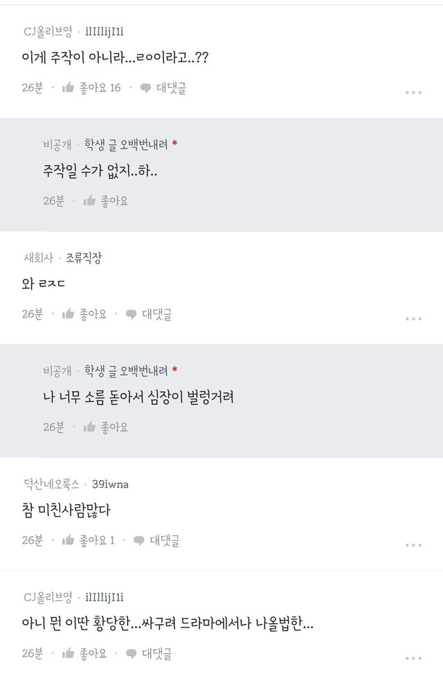This screenshot has width=443, height=678.
Task: Click reply bubble on '참 미친사람많다' comment
Action: (x=139, y=540)
